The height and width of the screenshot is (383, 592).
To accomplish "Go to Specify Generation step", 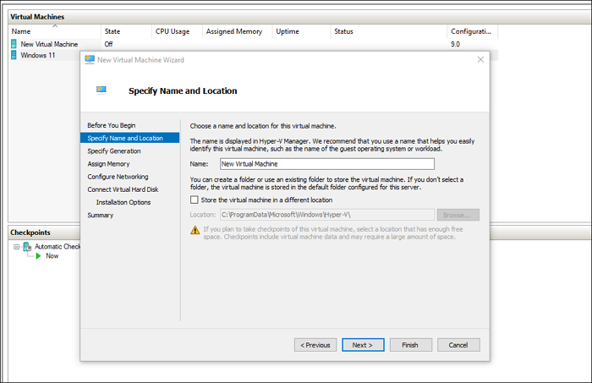I will [114, 151].
